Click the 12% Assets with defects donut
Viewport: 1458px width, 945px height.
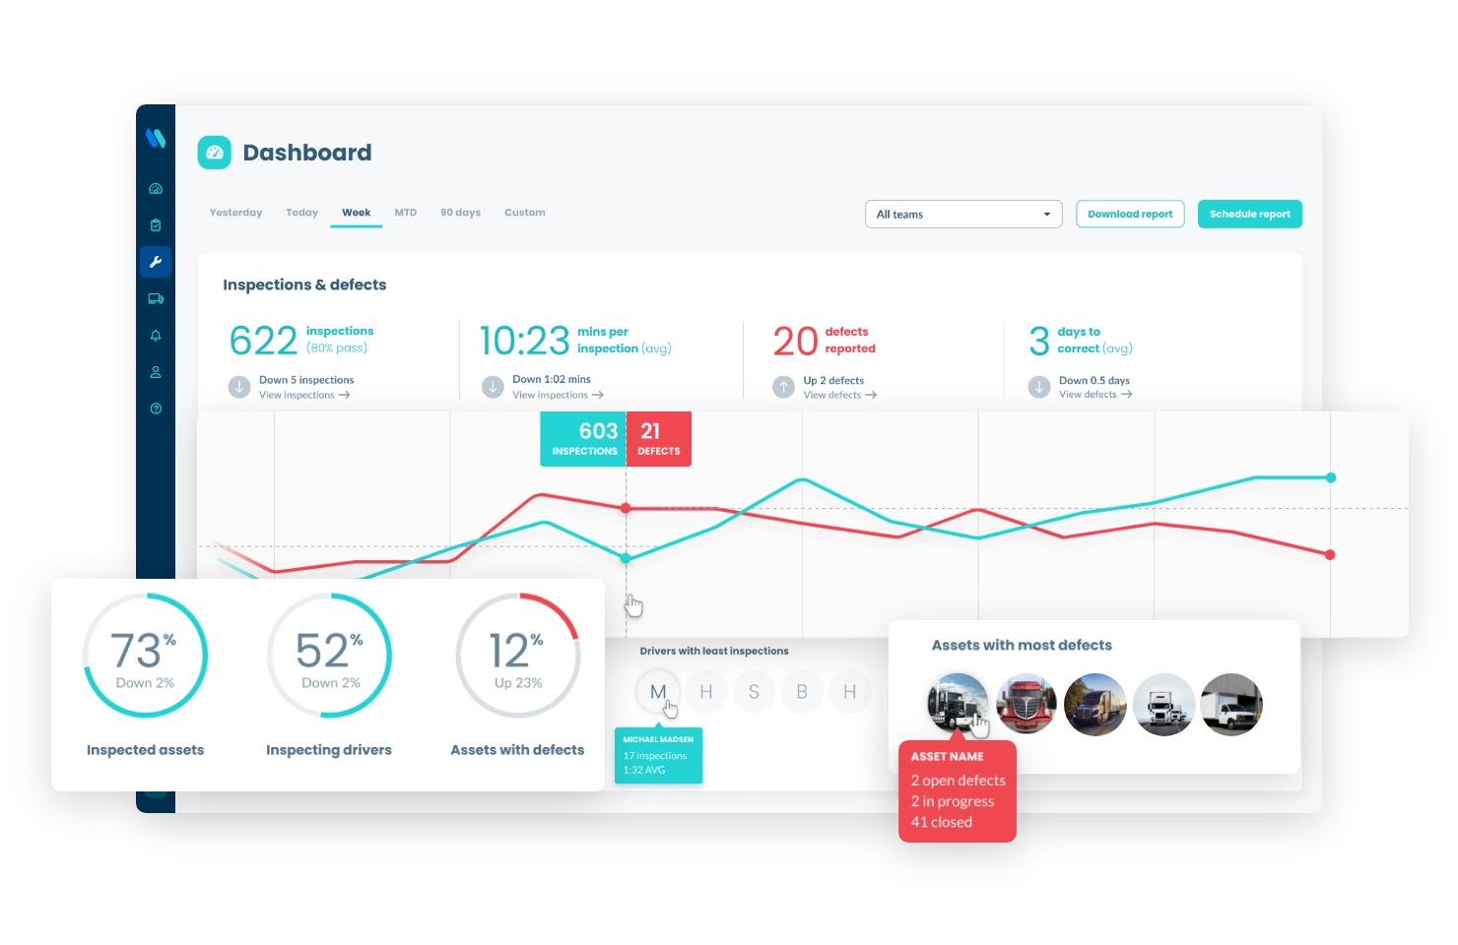(516, 656)
